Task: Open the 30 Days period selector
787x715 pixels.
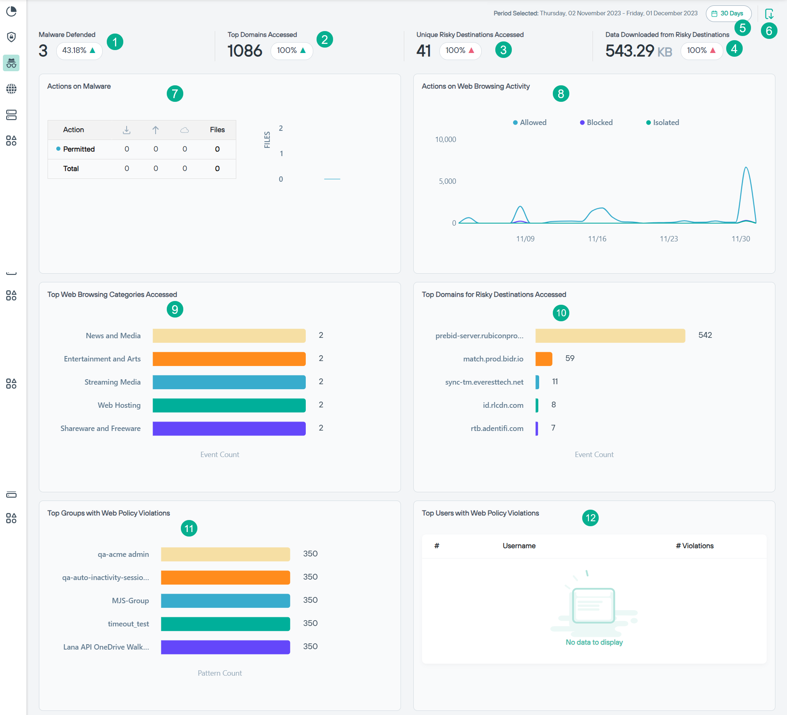Action: (x=728, y=14)
